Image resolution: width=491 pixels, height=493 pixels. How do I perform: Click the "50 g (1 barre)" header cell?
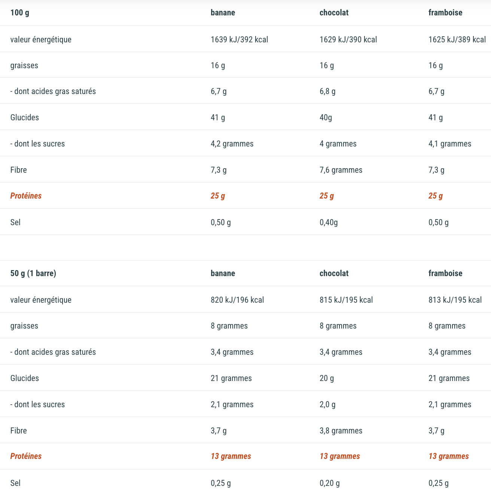33,273
